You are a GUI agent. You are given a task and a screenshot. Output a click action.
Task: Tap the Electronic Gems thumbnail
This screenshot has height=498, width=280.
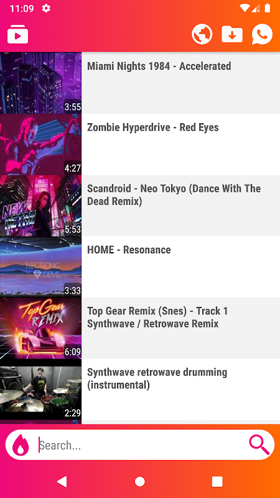[x=40, y=267]
